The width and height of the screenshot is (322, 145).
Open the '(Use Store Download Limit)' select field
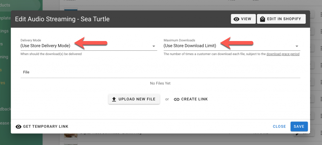(x=232, y=46)
